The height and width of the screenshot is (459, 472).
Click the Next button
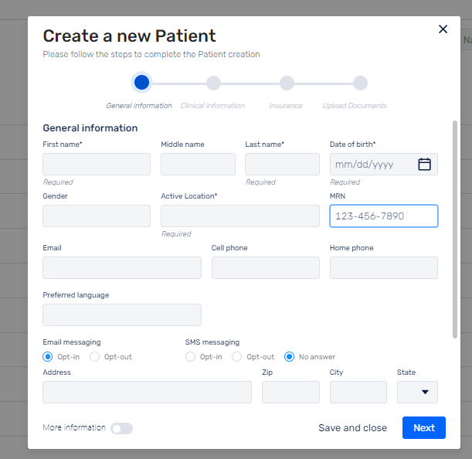pyautogui.click(x=424, y=427)
